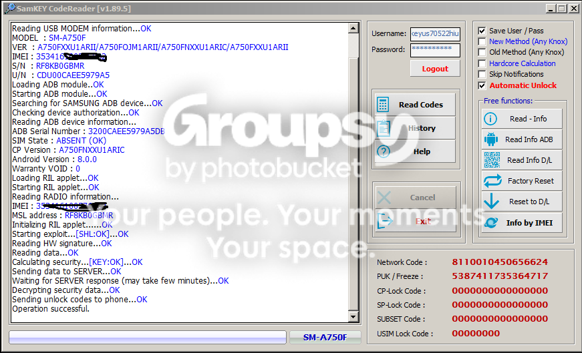Run Factory Reset function
The width and height of the screenshot is (582, 353).
pyautogui.click(x=522, y=181)
